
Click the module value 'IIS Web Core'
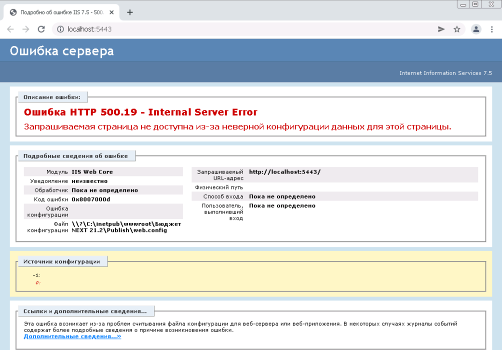tap(92, 172)
